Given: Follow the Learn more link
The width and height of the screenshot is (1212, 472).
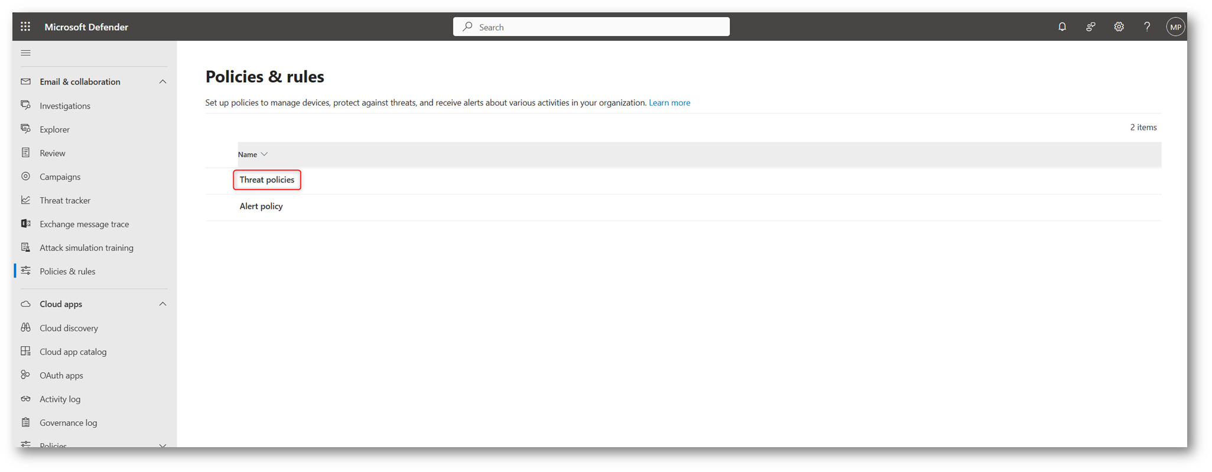Looking at the screenshot, I should (670, 102).
